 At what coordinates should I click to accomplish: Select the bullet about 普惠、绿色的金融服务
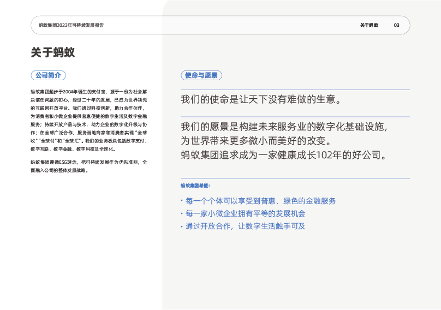[x=260, y=201]
